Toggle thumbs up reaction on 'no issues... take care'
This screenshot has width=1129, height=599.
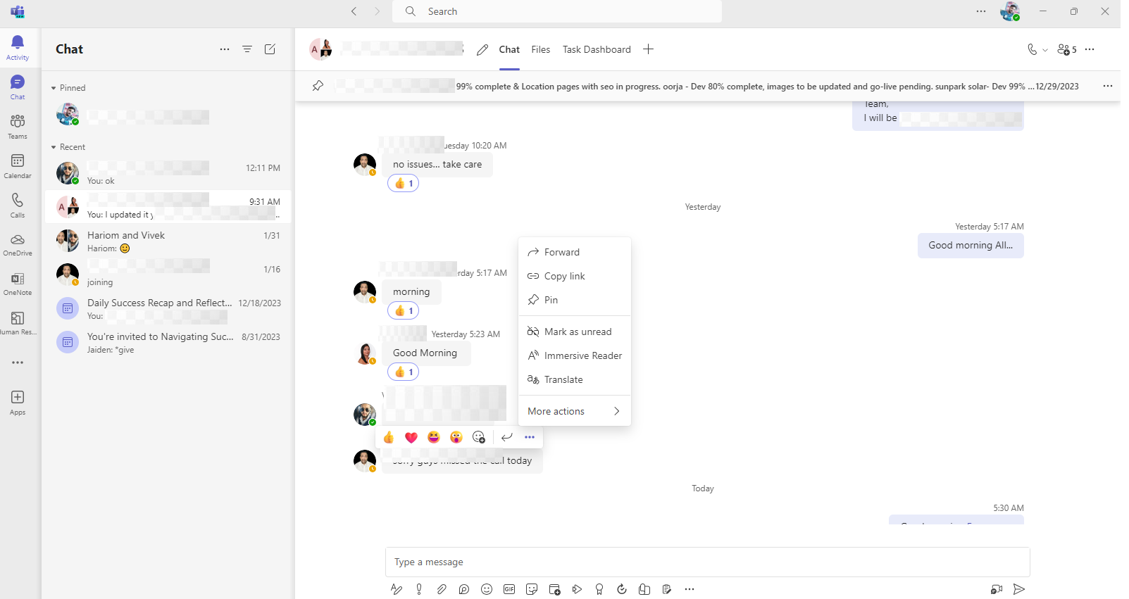click(x=404, y=184)
